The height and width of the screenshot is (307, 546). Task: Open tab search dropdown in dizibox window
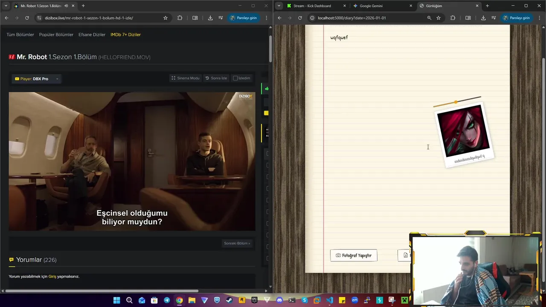pos(6,6)
